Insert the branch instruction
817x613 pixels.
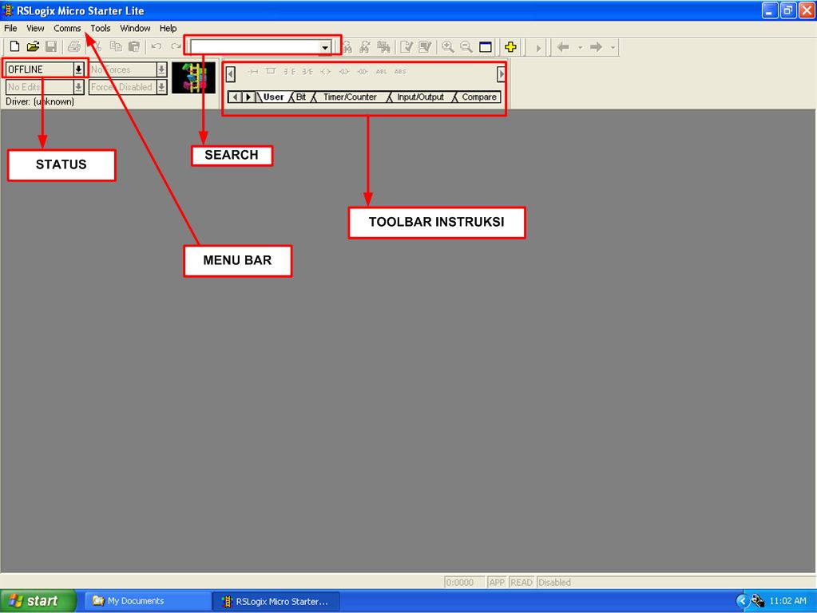(271, 71)
